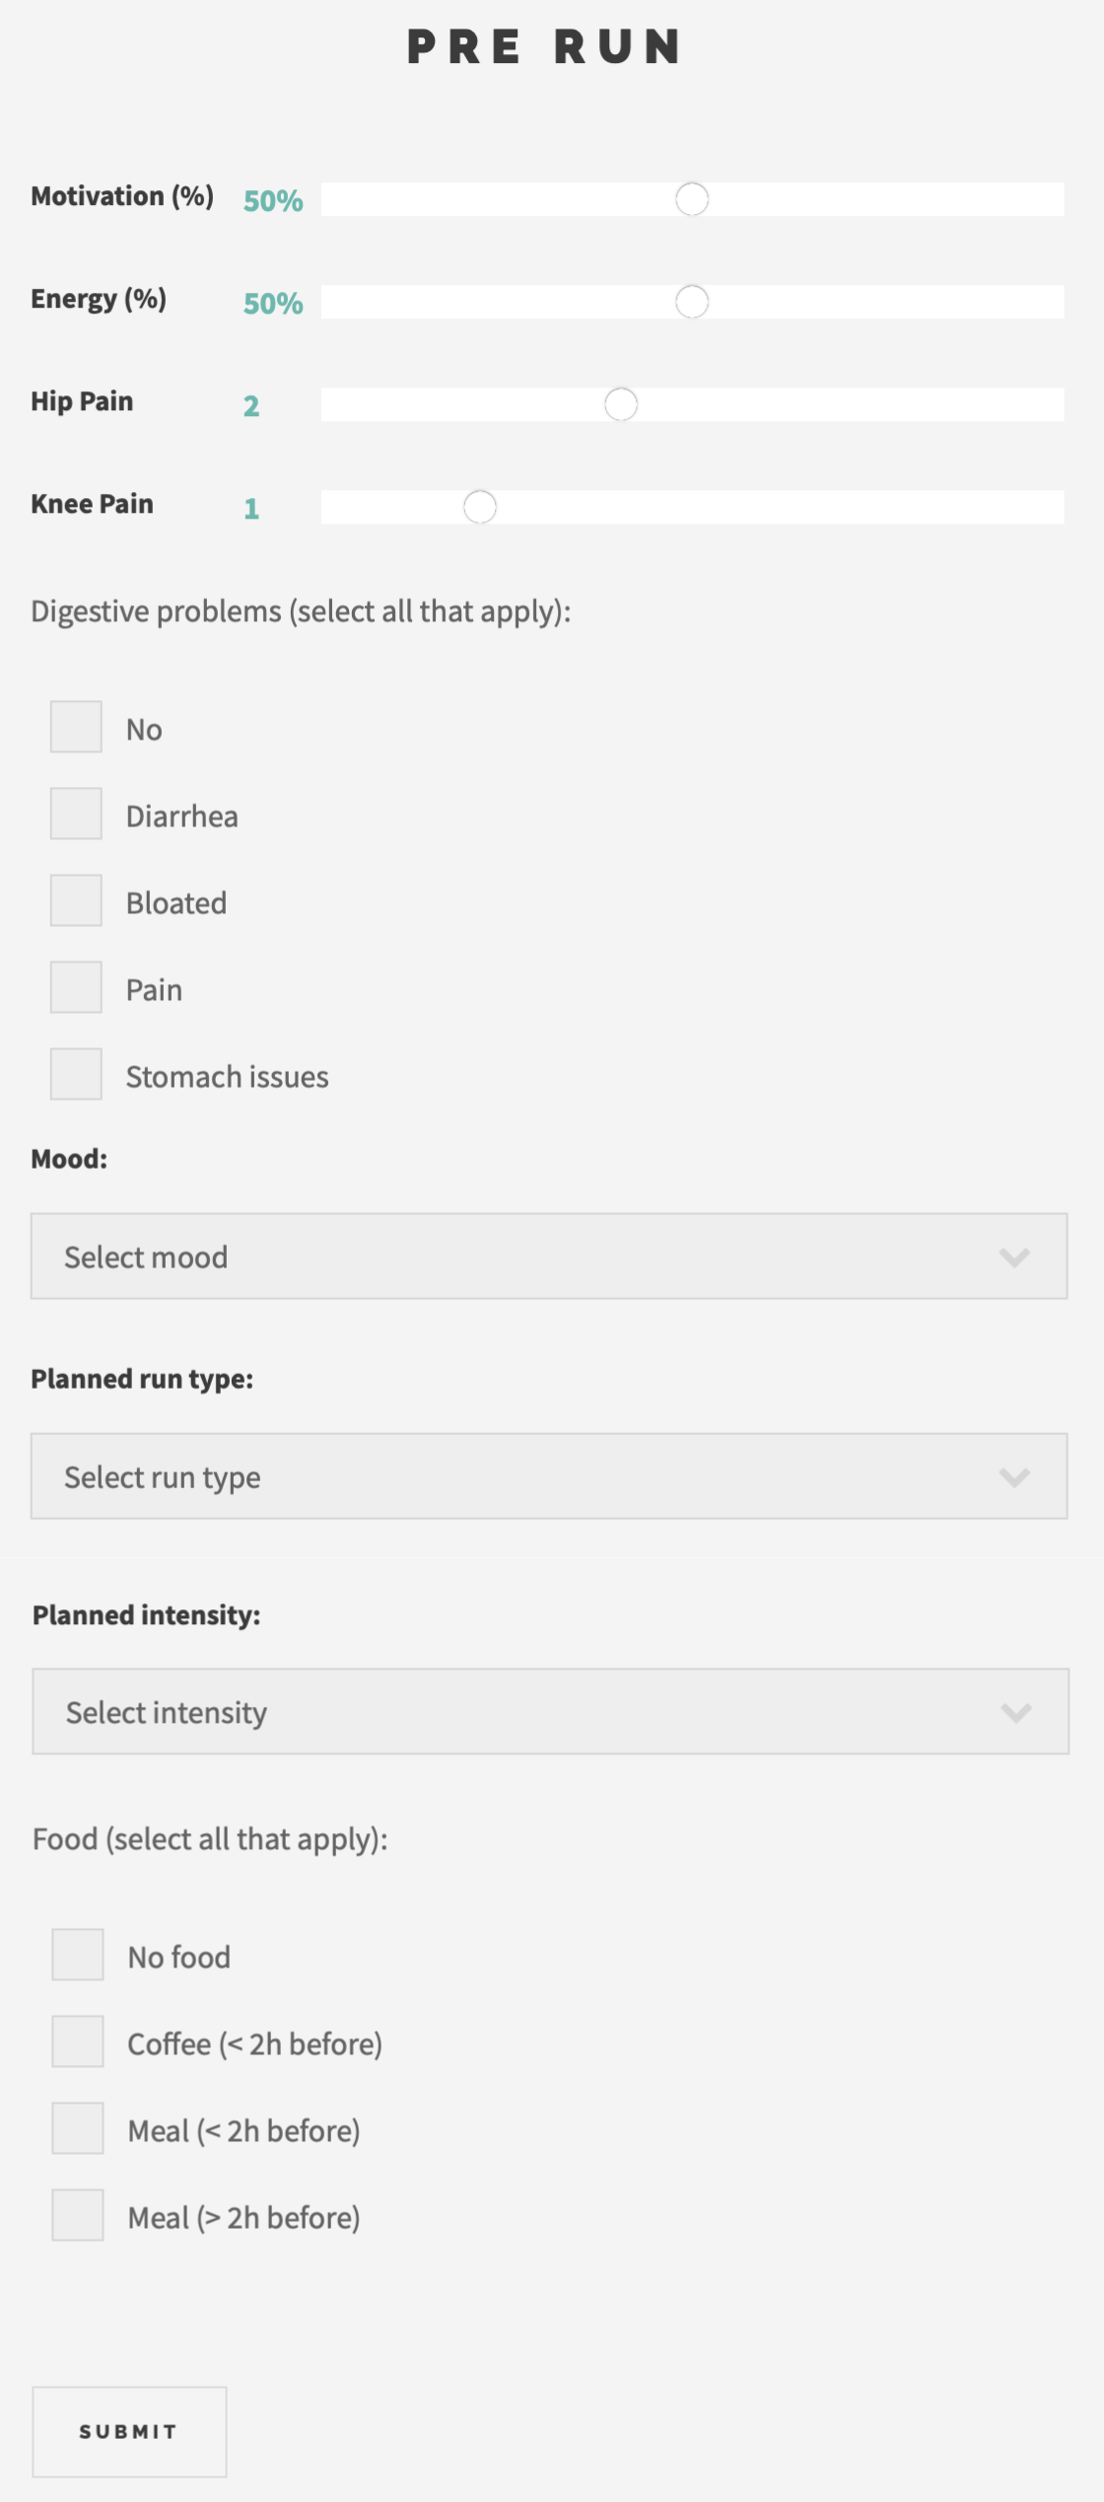Select the Diarrhea checkbox
This screenshot has height=2502, width=1104.
(x=76, y=815)
